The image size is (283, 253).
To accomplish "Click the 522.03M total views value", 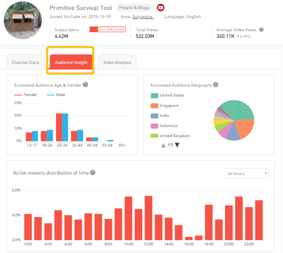I will click(145, 36).
